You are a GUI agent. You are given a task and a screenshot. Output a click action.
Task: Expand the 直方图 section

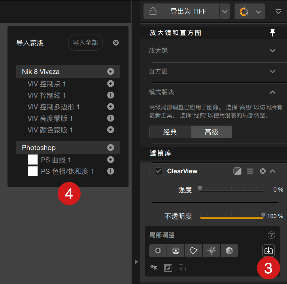click(x=273, y=71)
